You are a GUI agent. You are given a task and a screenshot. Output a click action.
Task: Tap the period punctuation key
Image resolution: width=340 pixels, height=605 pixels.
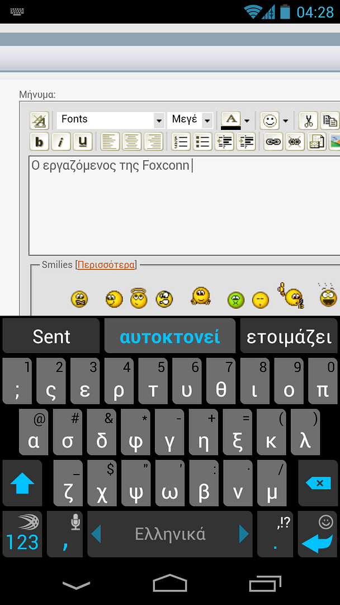(x=275, y=534)
